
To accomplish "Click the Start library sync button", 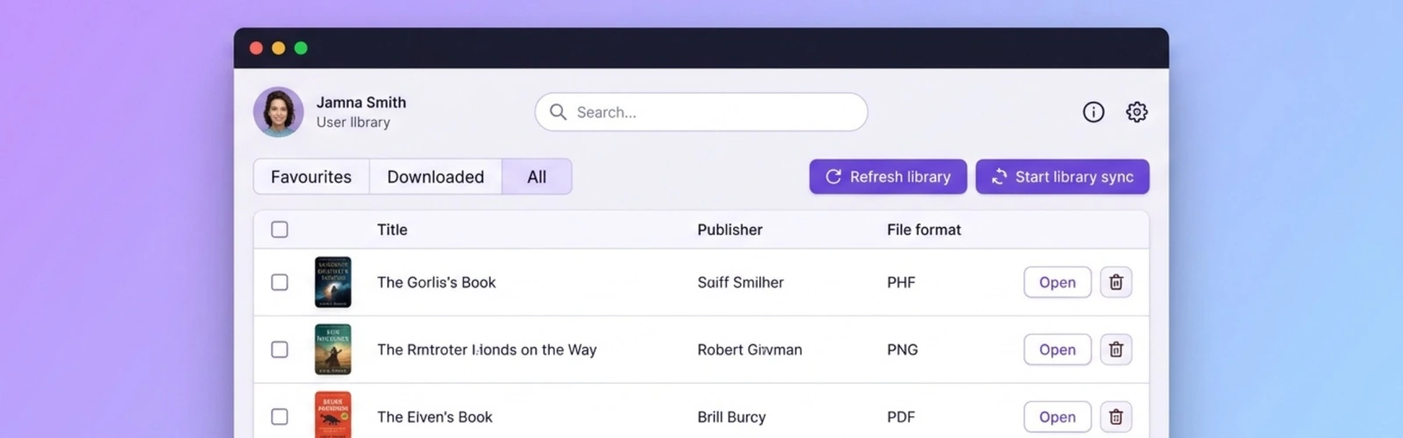I will [x=1062, y=177].
